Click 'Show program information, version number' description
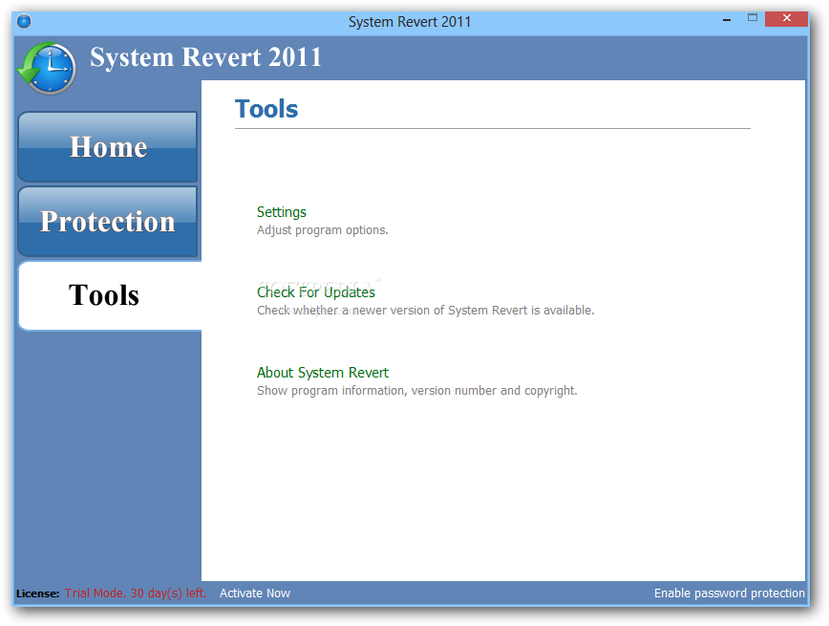829x626 pixels. pos(417,391)
